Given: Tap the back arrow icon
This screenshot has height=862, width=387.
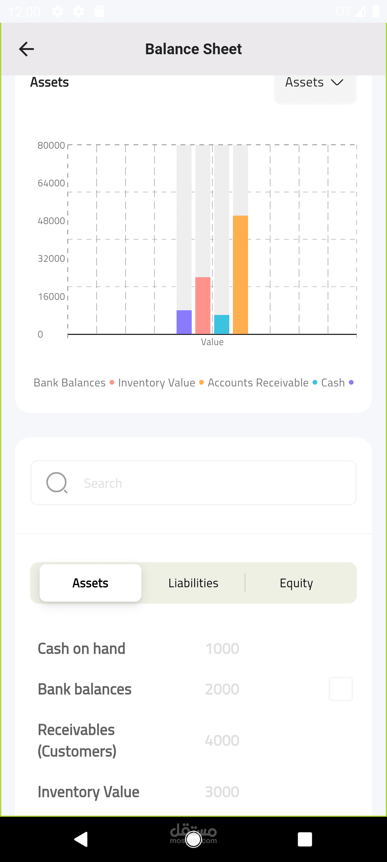Looking at the screenshot, I should point(27,49).
